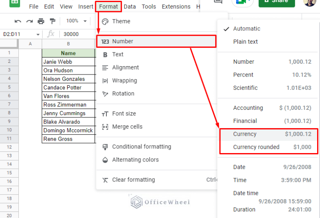The height and width of the screenshot is (218, 320).
Task: Open the Tools menu
Action: [x=149, y=7]
